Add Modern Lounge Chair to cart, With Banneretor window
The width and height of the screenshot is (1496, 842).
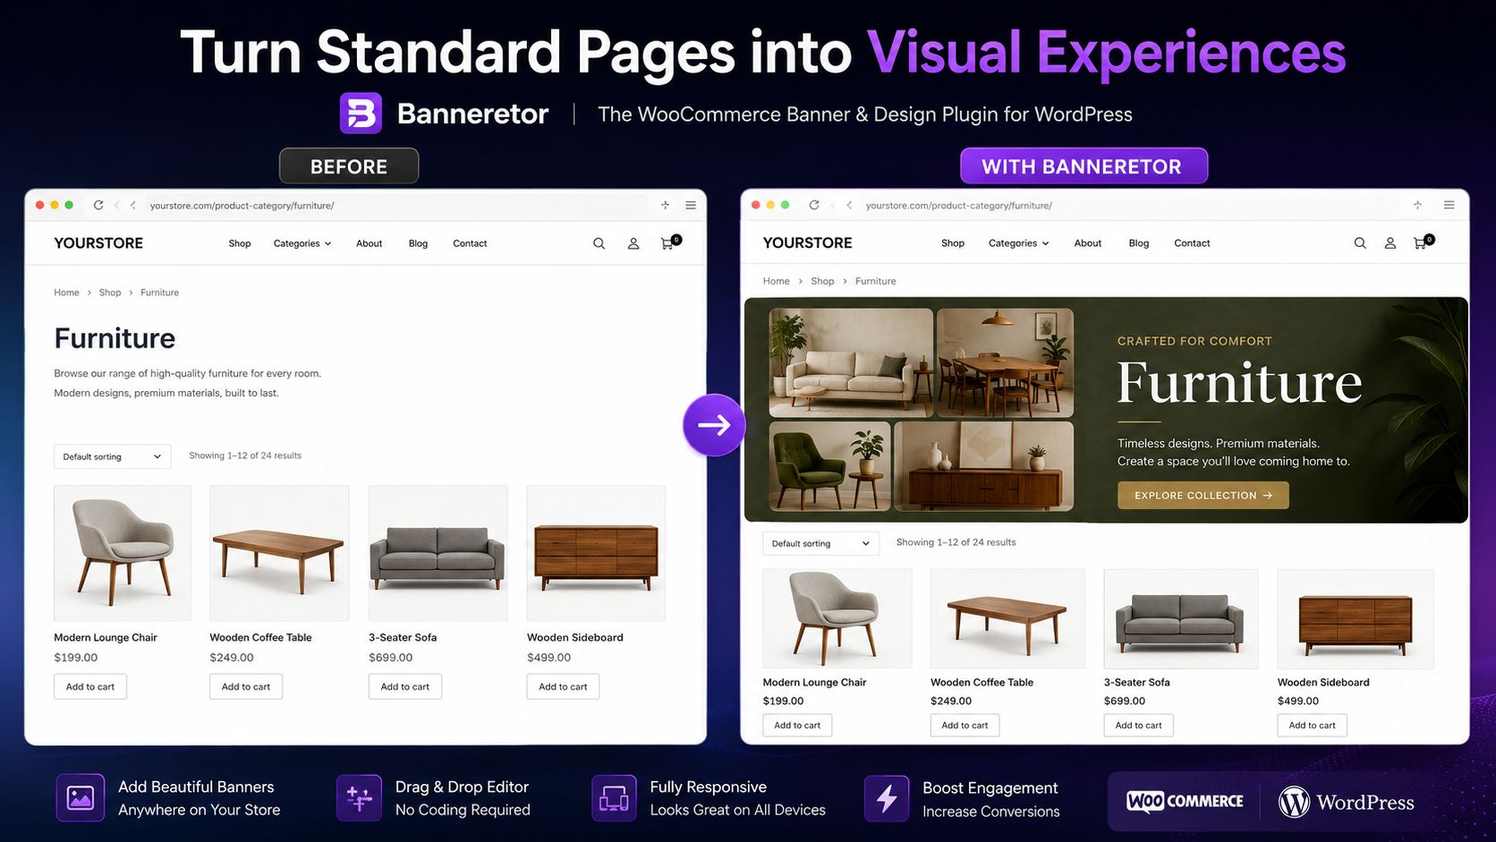point(797,725)
